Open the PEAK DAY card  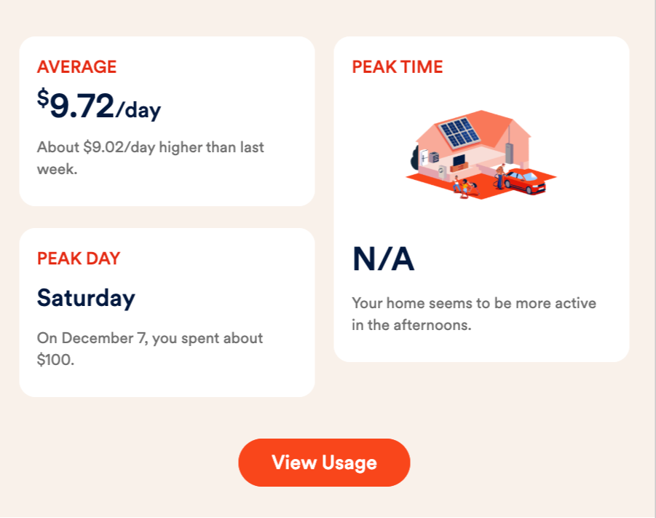(167, 313)
